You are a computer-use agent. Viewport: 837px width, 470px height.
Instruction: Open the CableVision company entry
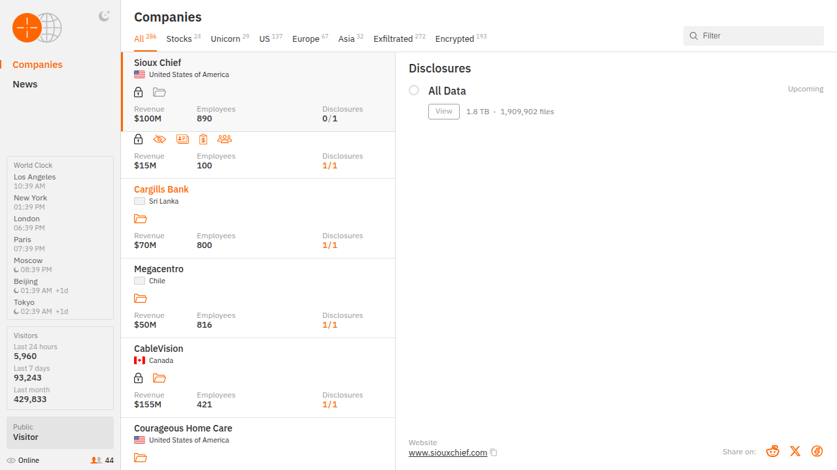258,378
